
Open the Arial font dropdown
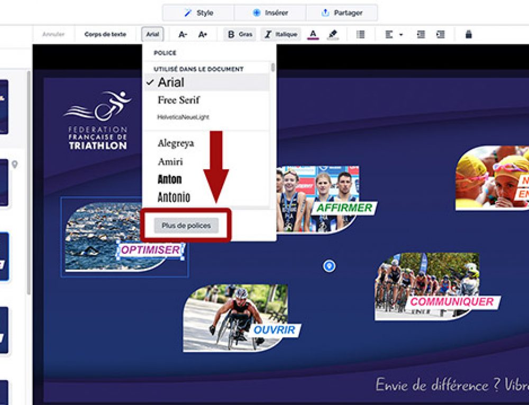[152, 34]
